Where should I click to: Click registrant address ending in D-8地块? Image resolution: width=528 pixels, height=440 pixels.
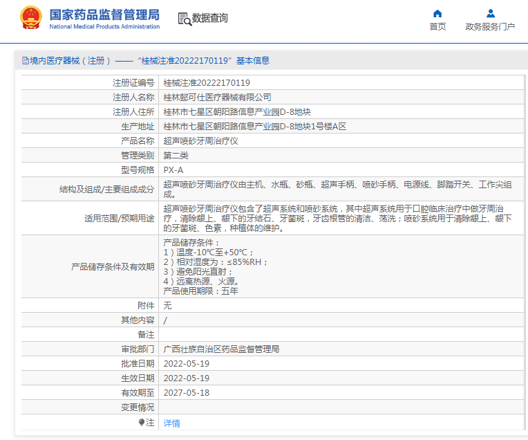pyautogui.click(x=237, y=111)
